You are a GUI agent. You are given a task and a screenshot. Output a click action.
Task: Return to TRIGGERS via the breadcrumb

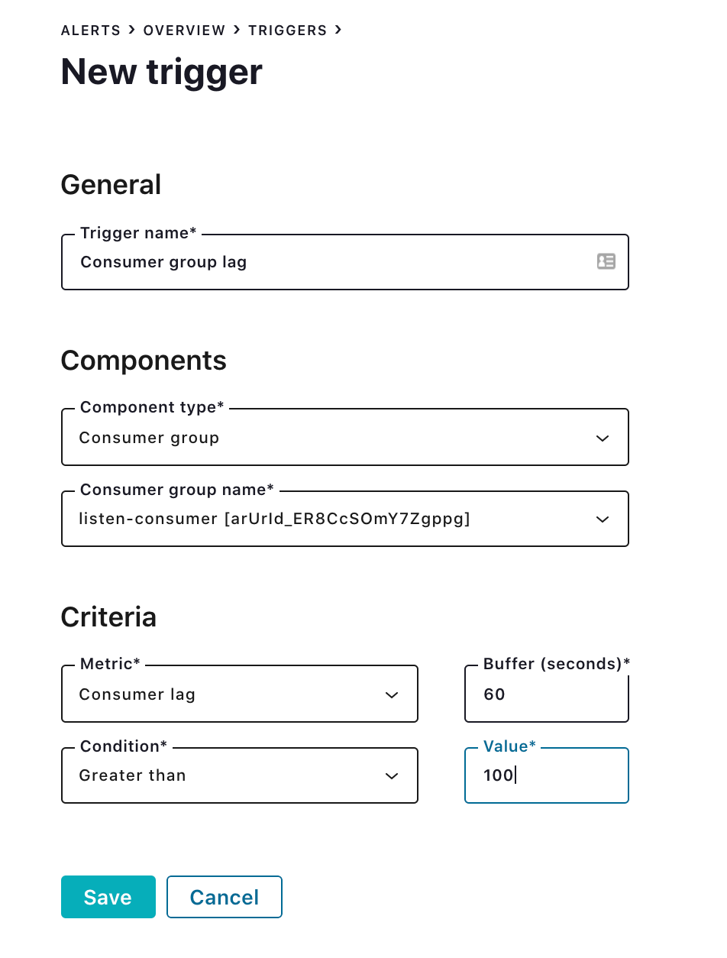click(x=287, y=31)
